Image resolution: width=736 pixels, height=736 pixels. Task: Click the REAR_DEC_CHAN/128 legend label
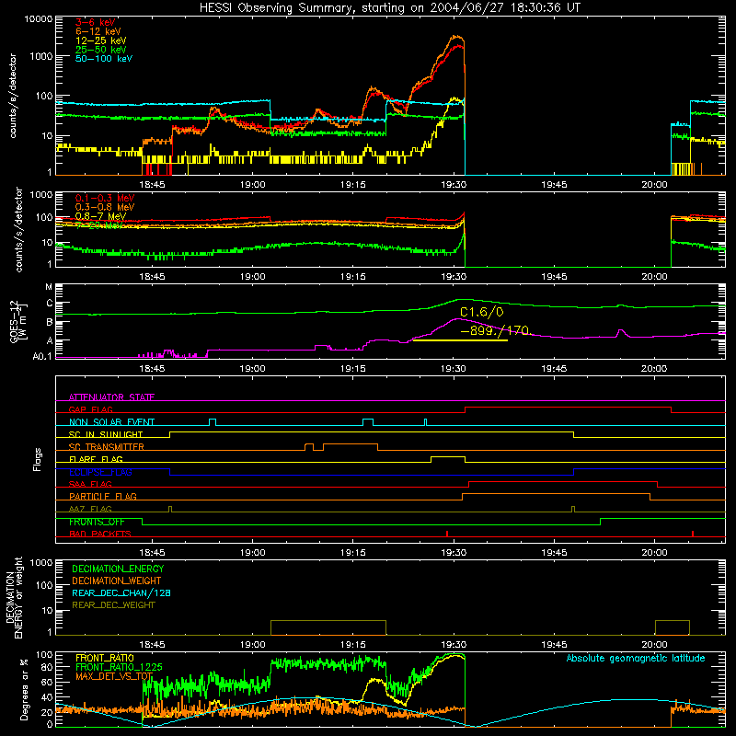click(x=121, y=592)
